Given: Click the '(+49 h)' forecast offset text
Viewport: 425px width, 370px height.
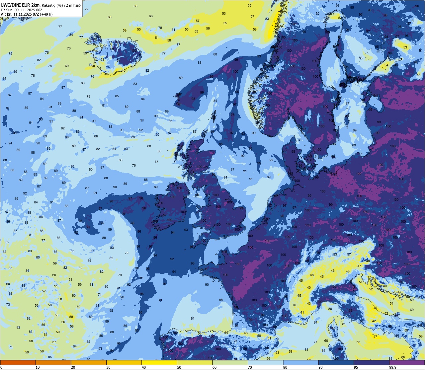Looking at the screenshot, I should pos(46,14).
